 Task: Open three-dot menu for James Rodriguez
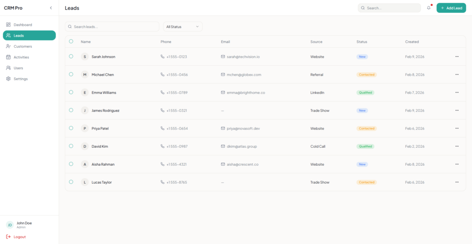(457, 110)
